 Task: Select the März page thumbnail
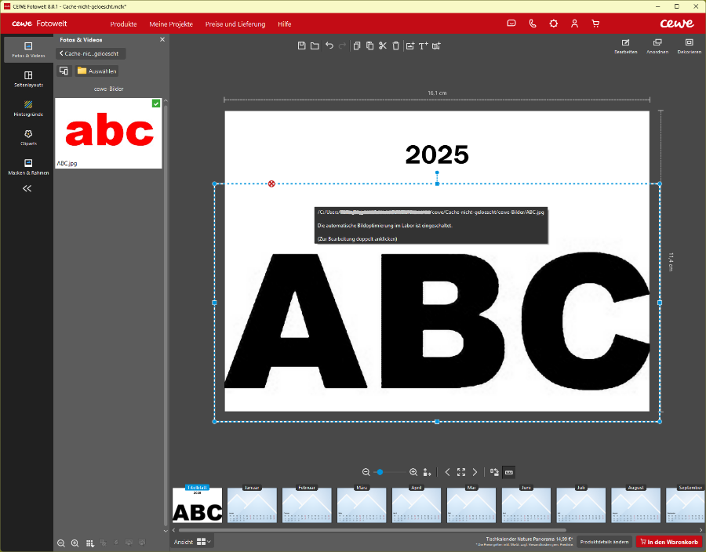coord(362,505)
